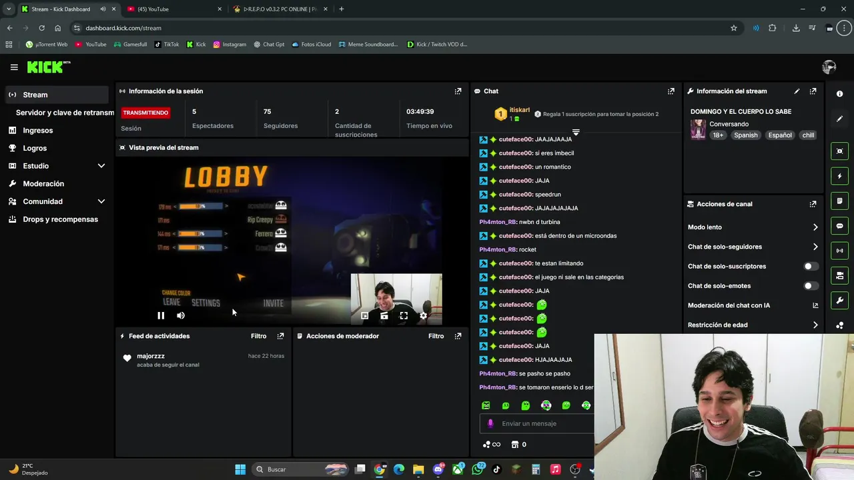This screenshot has height=480, width=854.
Task: Open the Meme Soundboard bookmark
Action: coord(368,45)
